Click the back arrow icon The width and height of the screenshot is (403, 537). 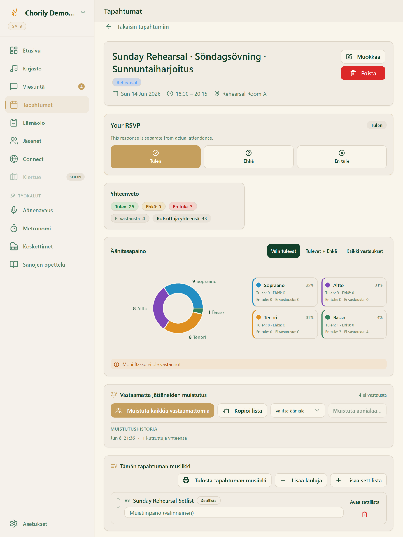(x=109, y=27)
